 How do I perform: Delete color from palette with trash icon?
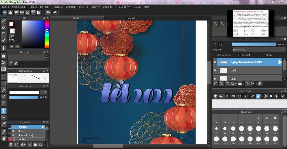click(x=17, y=64)
